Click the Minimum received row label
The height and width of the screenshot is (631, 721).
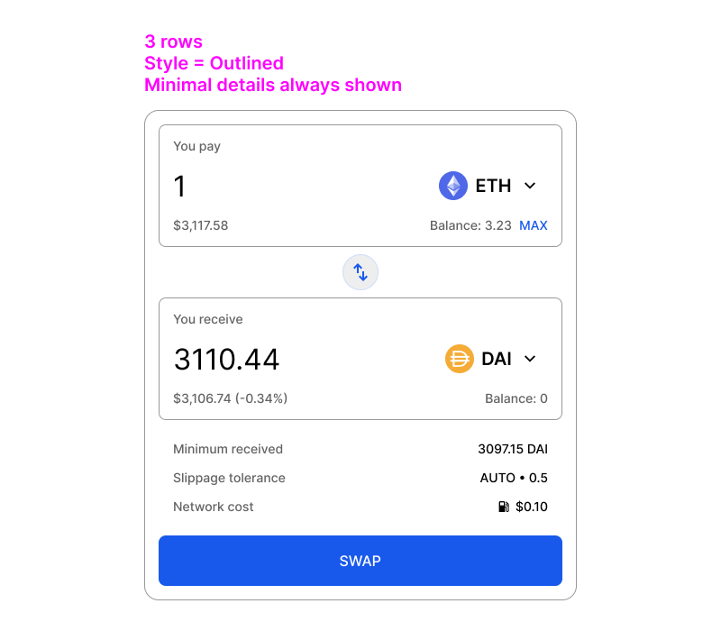(x=228, y=449)
